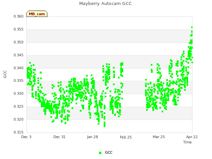Click the vertical GCC axis title
212x159 pixels.
click(5, 74)
